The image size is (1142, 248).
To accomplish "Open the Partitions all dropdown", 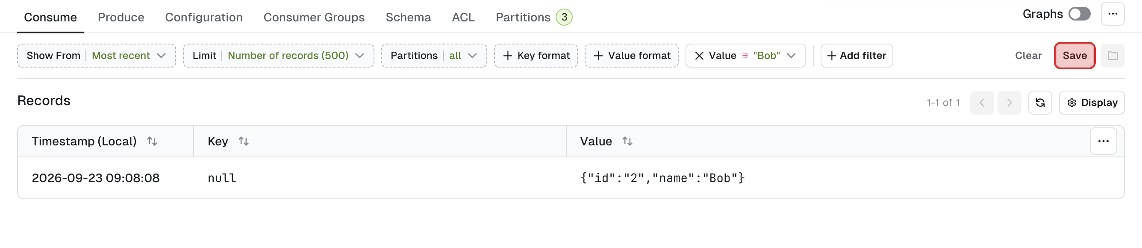I will 434,56.
